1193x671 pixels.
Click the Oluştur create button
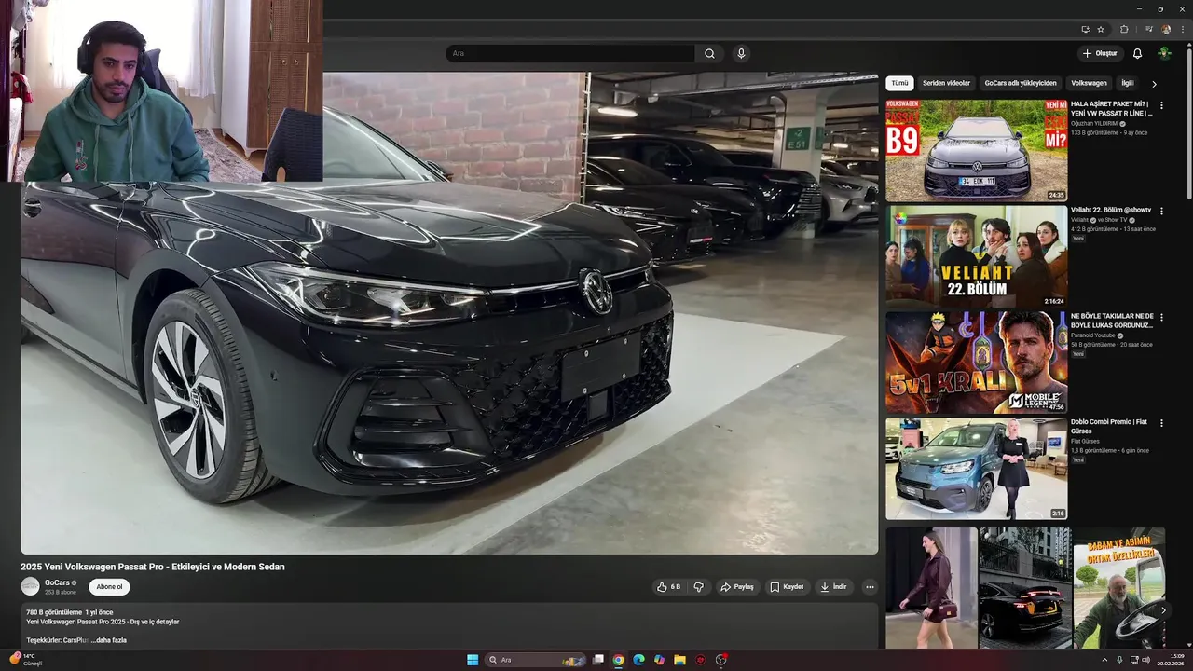(1100, 53)
